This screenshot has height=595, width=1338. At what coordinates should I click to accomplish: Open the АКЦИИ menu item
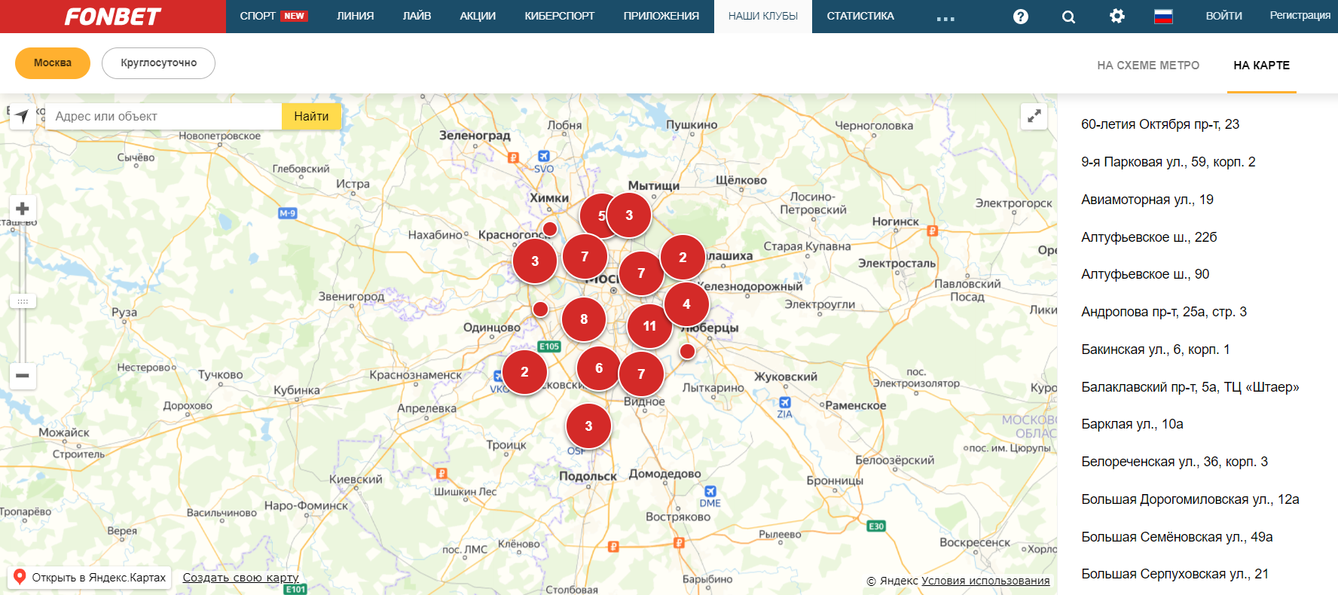coord(478,16)
